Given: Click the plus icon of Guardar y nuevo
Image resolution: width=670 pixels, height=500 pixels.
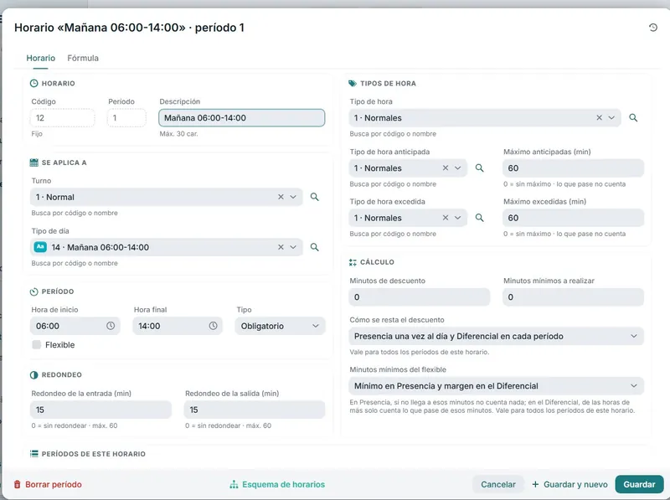Looking at the screenshot, I should pos(535,484).
